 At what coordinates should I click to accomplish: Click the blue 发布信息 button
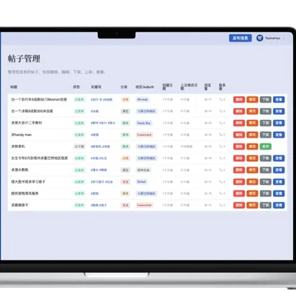click(x=240, y=38)
